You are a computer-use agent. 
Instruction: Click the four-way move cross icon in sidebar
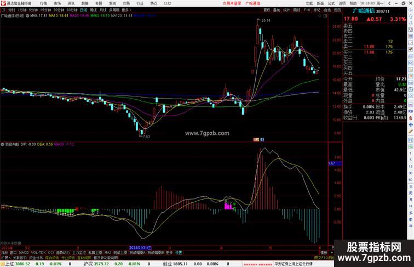pos(411,124)
